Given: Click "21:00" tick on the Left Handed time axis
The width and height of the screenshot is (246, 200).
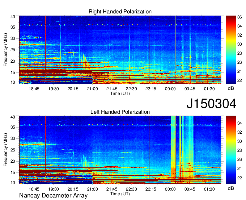Looking at the screenshot, I should [x=92, y=189].
